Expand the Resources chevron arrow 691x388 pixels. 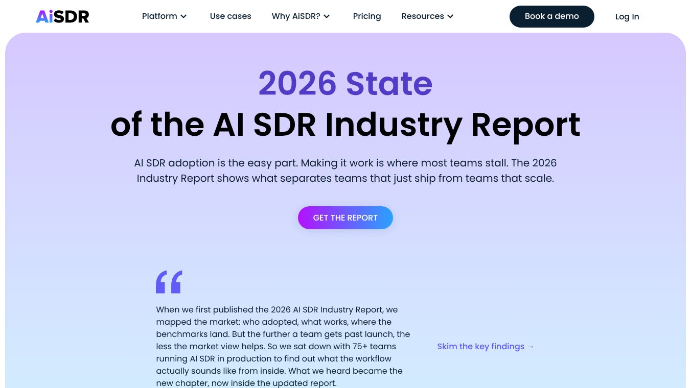click(450, 16)
